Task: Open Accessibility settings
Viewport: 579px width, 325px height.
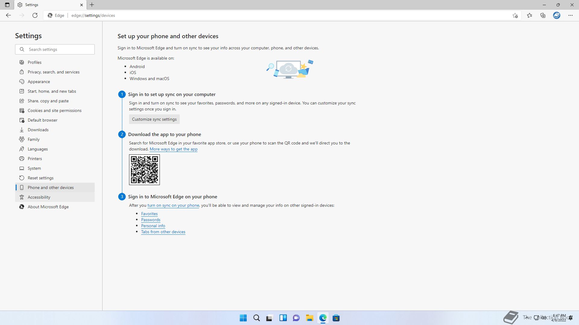Action: pyautogui.click(x=55, y=197)
